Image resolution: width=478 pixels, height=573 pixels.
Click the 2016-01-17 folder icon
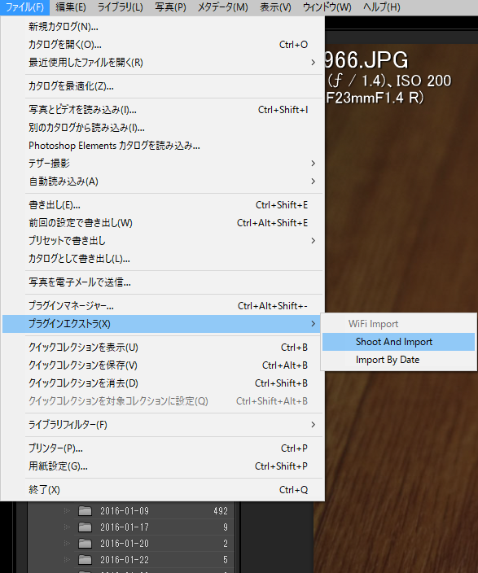click(85, 527)
